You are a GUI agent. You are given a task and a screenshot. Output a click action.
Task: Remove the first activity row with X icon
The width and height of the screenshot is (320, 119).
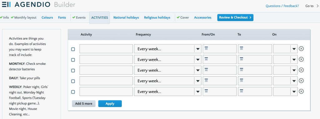301,49
